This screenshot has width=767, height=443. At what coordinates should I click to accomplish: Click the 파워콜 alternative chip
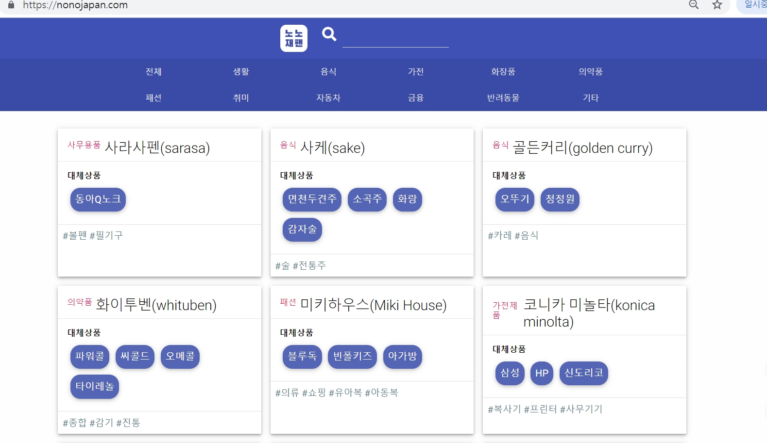click(x=90, y=357)
